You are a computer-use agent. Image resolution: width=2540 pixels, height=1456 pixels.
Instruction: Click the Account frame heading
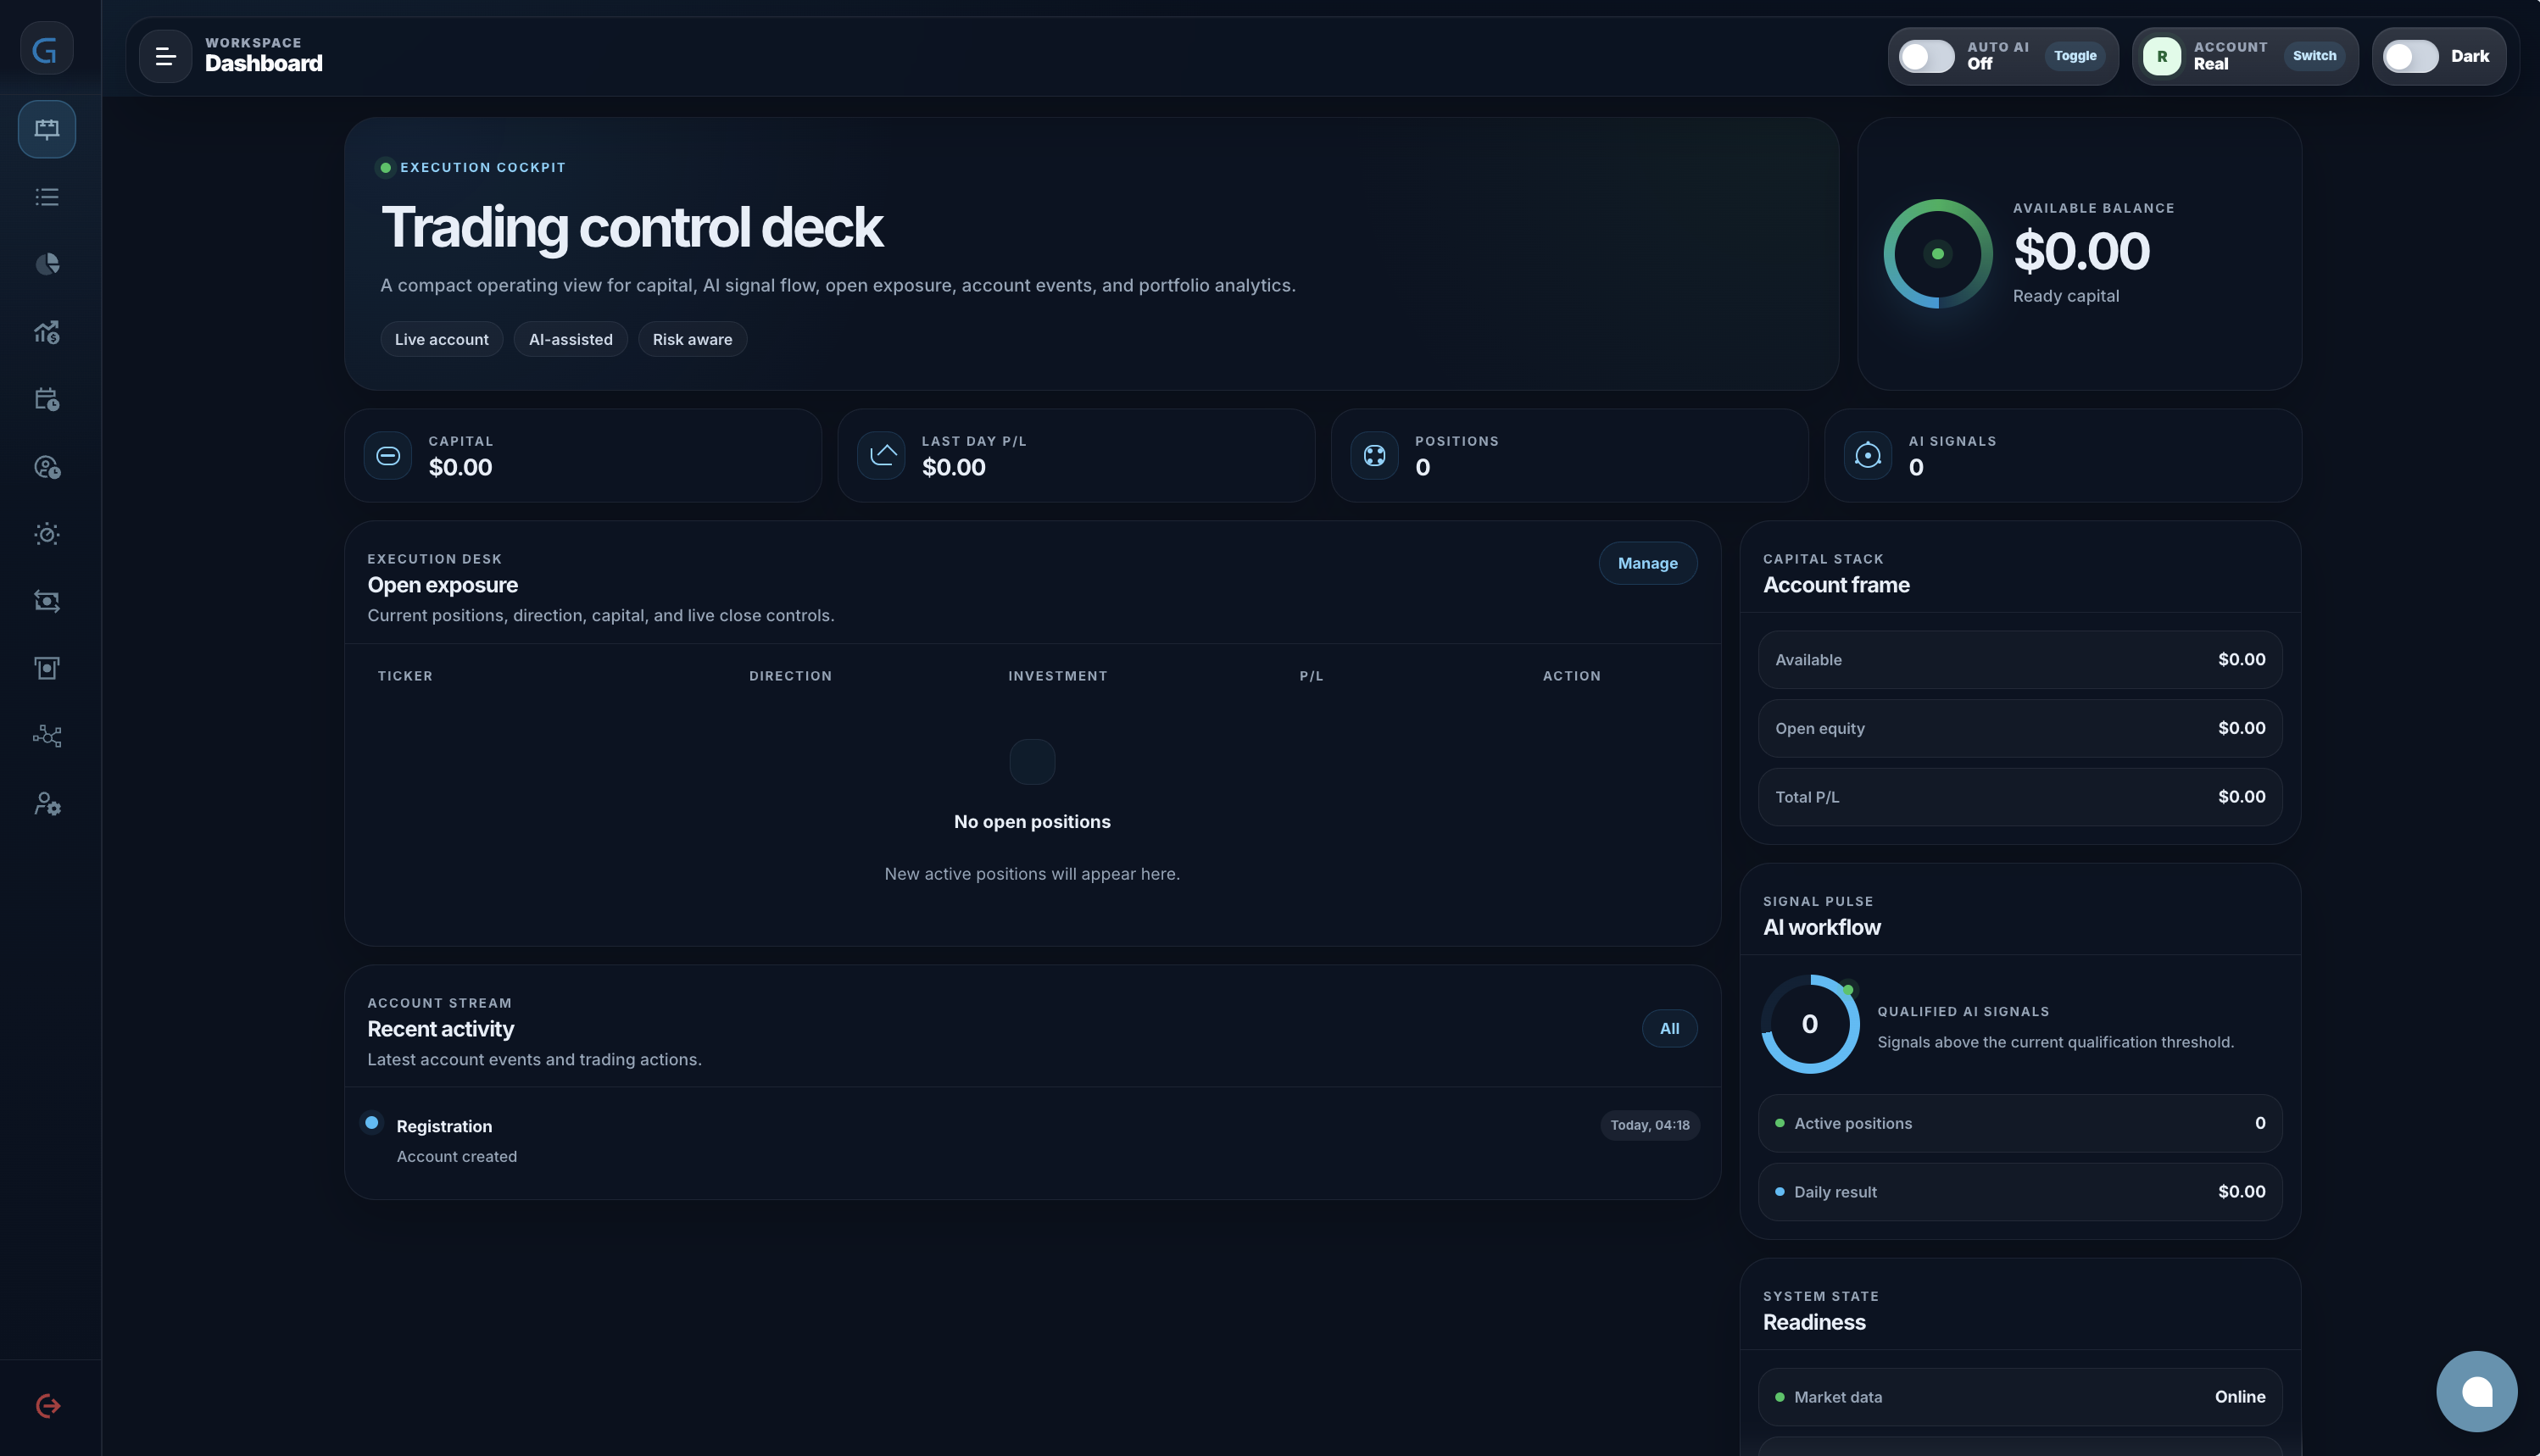1835,585
